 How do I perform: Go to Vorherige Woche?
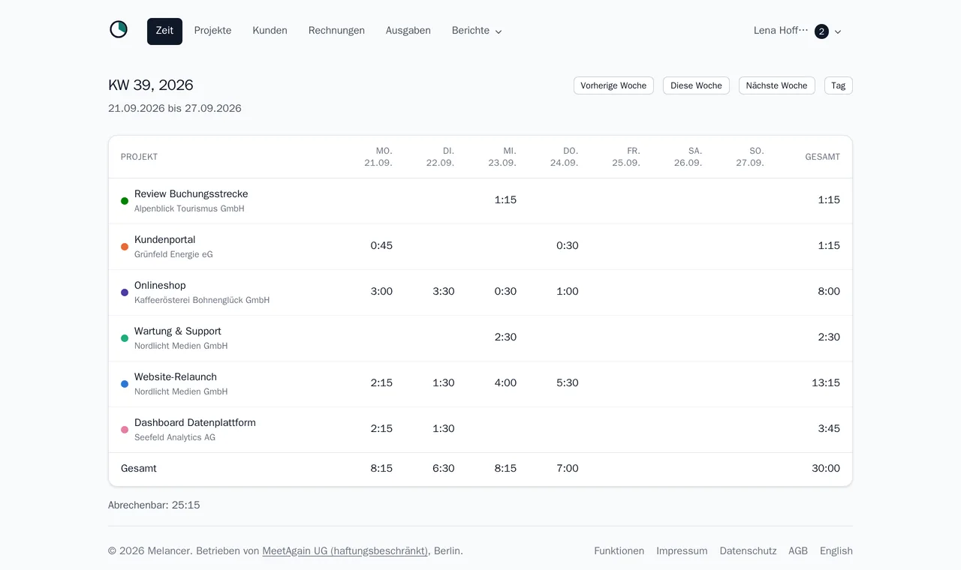pos(613,85)
